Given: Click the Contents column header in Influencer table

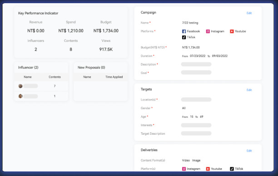Looking at the screenshot, I should point(55,77).
